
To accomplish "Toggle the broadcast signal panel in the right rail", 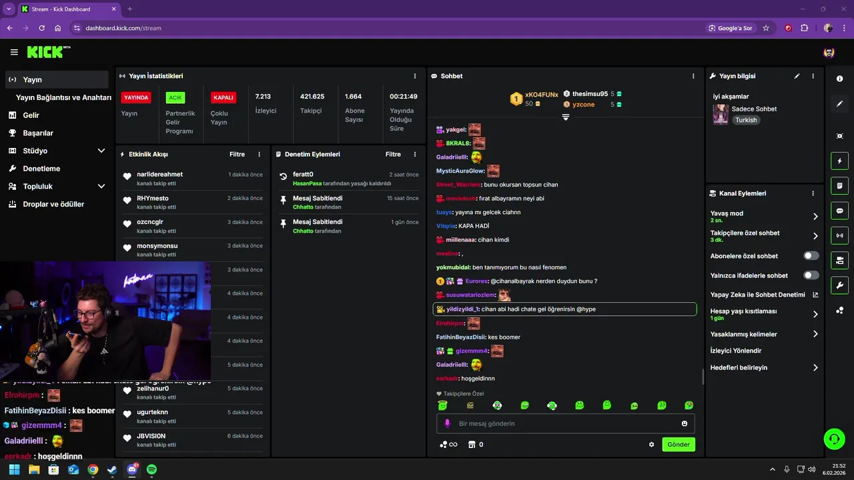I will (839, 235).
